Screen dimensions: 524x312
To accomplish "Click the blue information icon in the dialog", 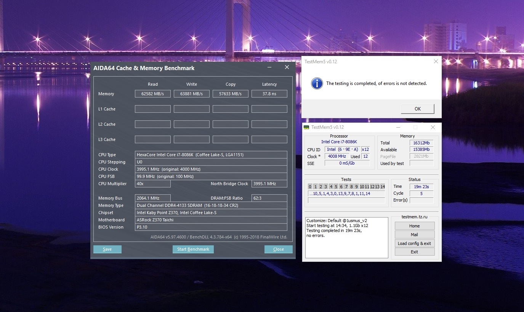I will click(317, 83).
